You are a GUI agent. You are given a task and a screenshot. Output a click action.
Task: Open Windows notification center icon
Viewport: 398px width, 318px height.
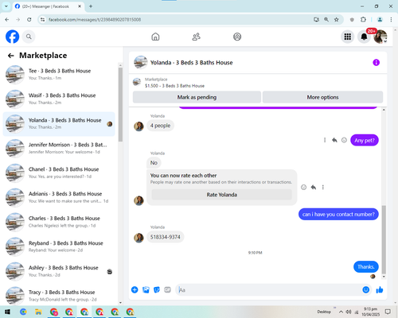(x=388, y=312)
